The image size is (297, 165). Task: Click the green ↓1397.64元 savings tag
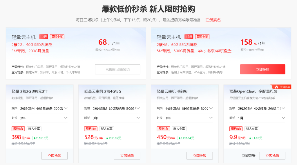(x=186, y=138)
